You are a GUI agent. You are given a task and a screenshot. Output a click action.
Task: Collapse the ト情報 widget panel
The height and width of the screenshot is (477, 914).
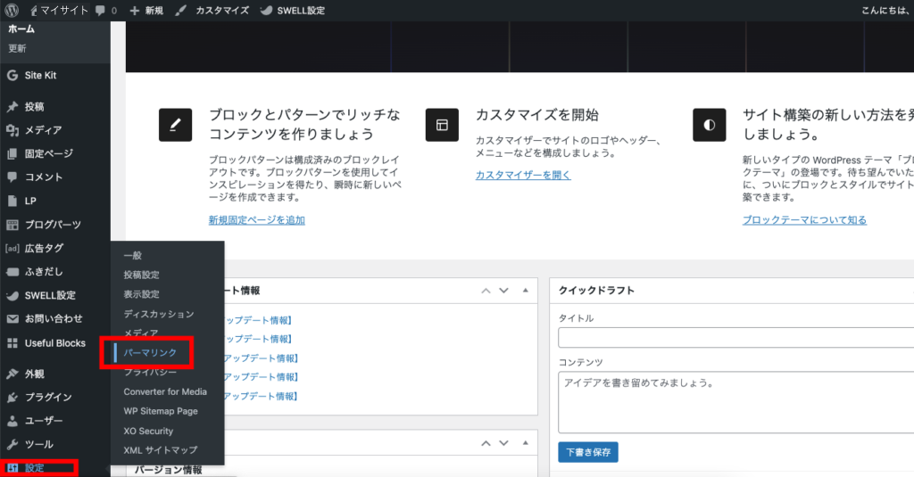coord(525,291)
